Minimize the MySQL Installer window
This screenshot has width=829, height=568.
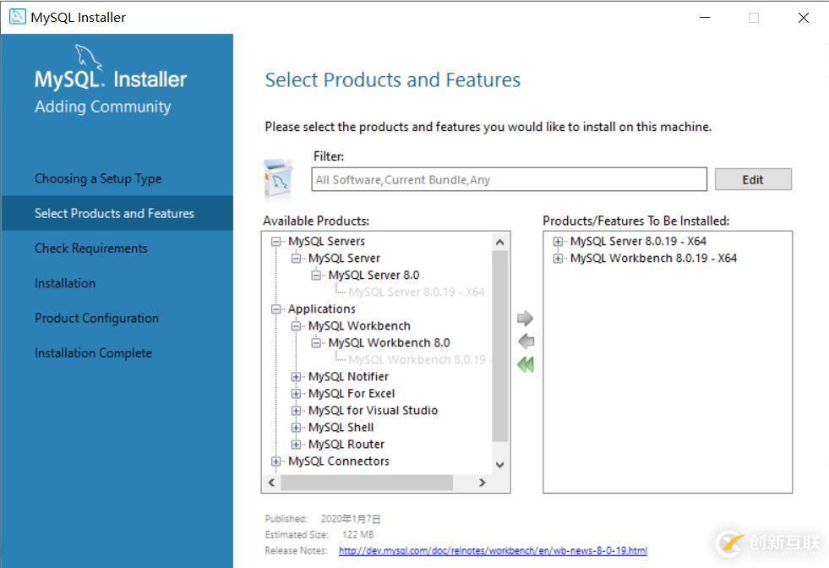click(x=704, y=18)
